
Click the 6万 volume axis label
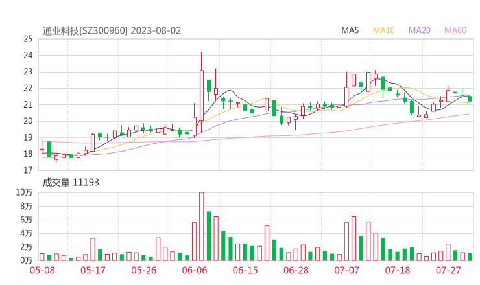[26, 220]
